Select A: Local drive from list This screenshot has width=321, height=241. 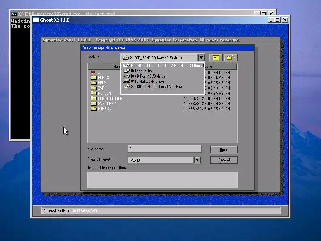(163, 71)
